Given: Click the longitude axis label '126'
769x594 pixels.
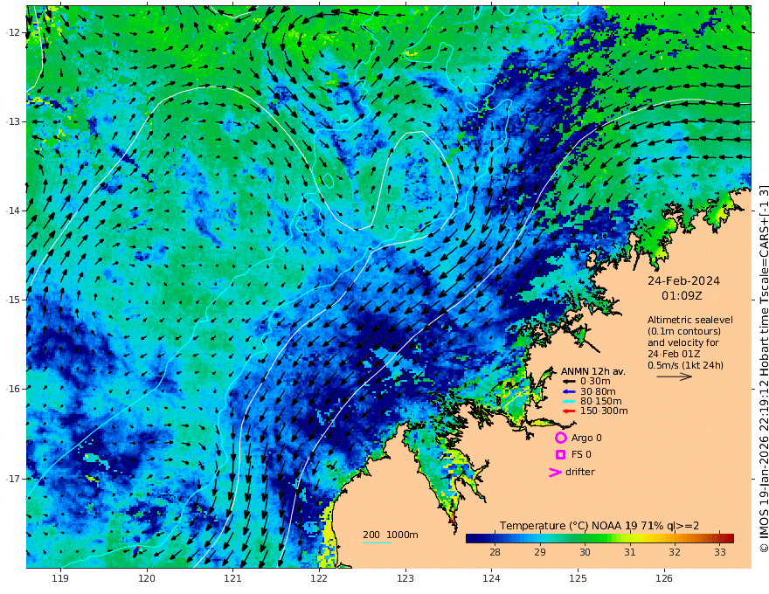Looking at the screenshot, I should click(664, 579).
